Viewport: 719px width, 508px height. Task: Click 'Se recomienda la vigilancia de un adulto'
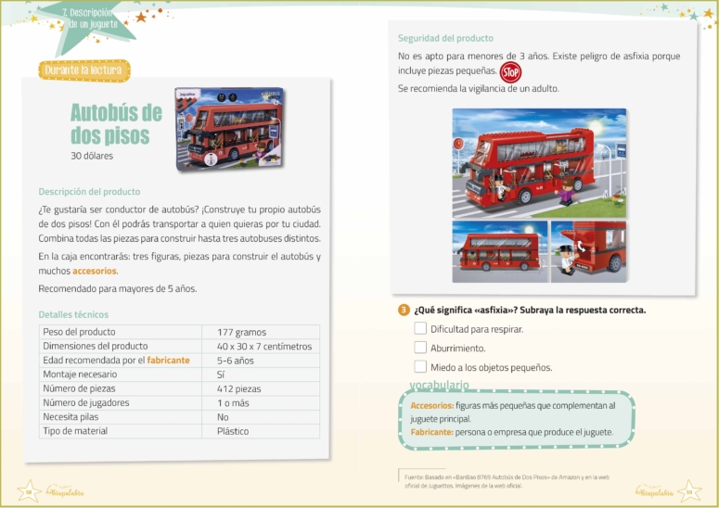tap(479, 88)
